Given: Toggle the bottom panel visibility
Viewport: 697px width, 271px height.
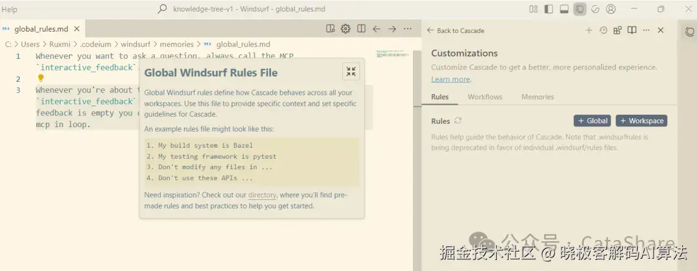Looking at the screenshot, I should [x=564, y=9].
